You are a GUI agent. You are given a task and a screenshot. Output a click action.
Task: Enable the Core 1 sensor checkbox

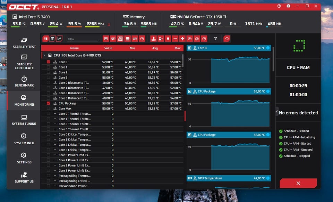pyautogui.click(x=48, y=67)
